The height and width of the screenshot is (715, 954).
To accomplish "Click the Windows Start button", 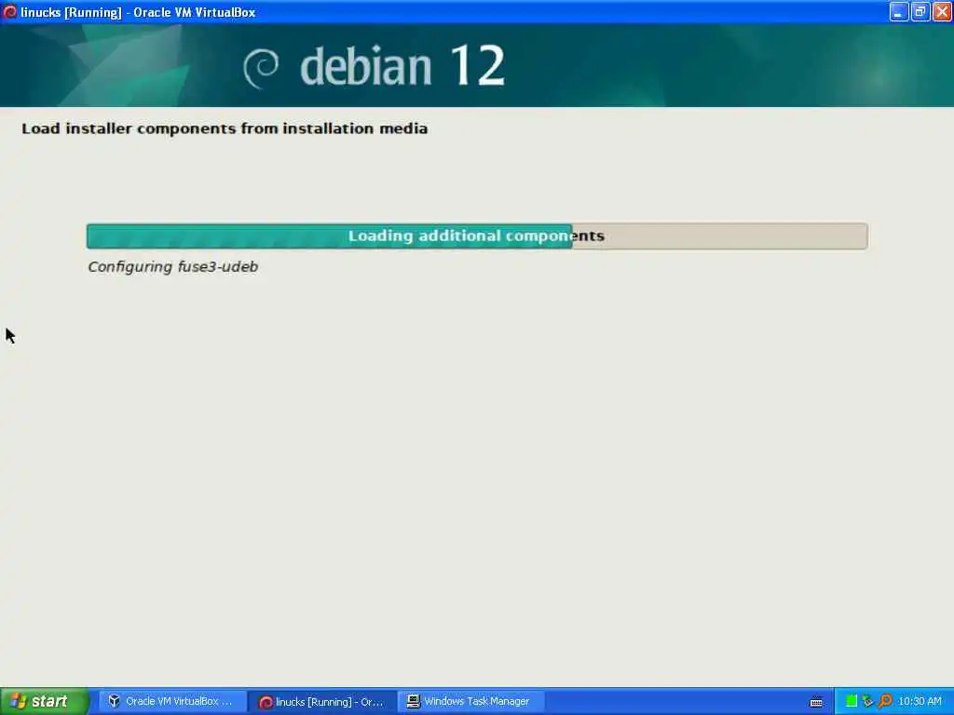I will (x=45, y=701).
